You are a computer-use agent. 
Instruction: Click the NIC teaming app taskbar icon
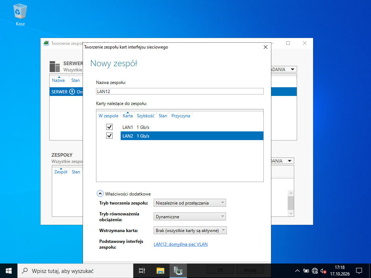tap(178, 271)
